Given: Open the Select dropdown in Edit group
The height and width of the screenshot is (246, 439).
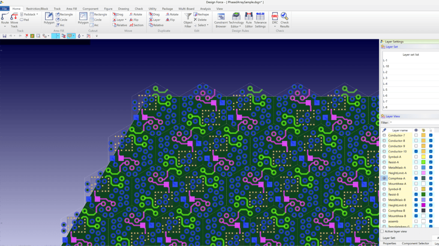Looking at the screenshot, I should click(207, 25).
